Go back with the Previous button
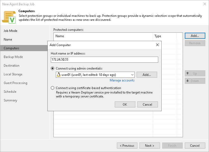 click(127, 146)
